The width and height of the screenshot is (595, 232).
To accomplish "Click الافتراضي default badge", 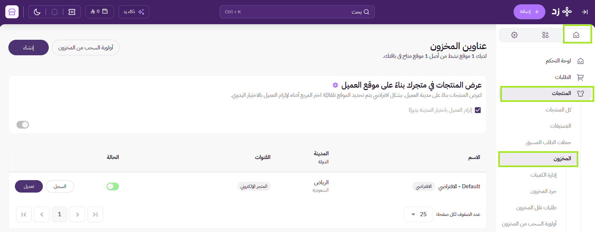I will point(424,186).
